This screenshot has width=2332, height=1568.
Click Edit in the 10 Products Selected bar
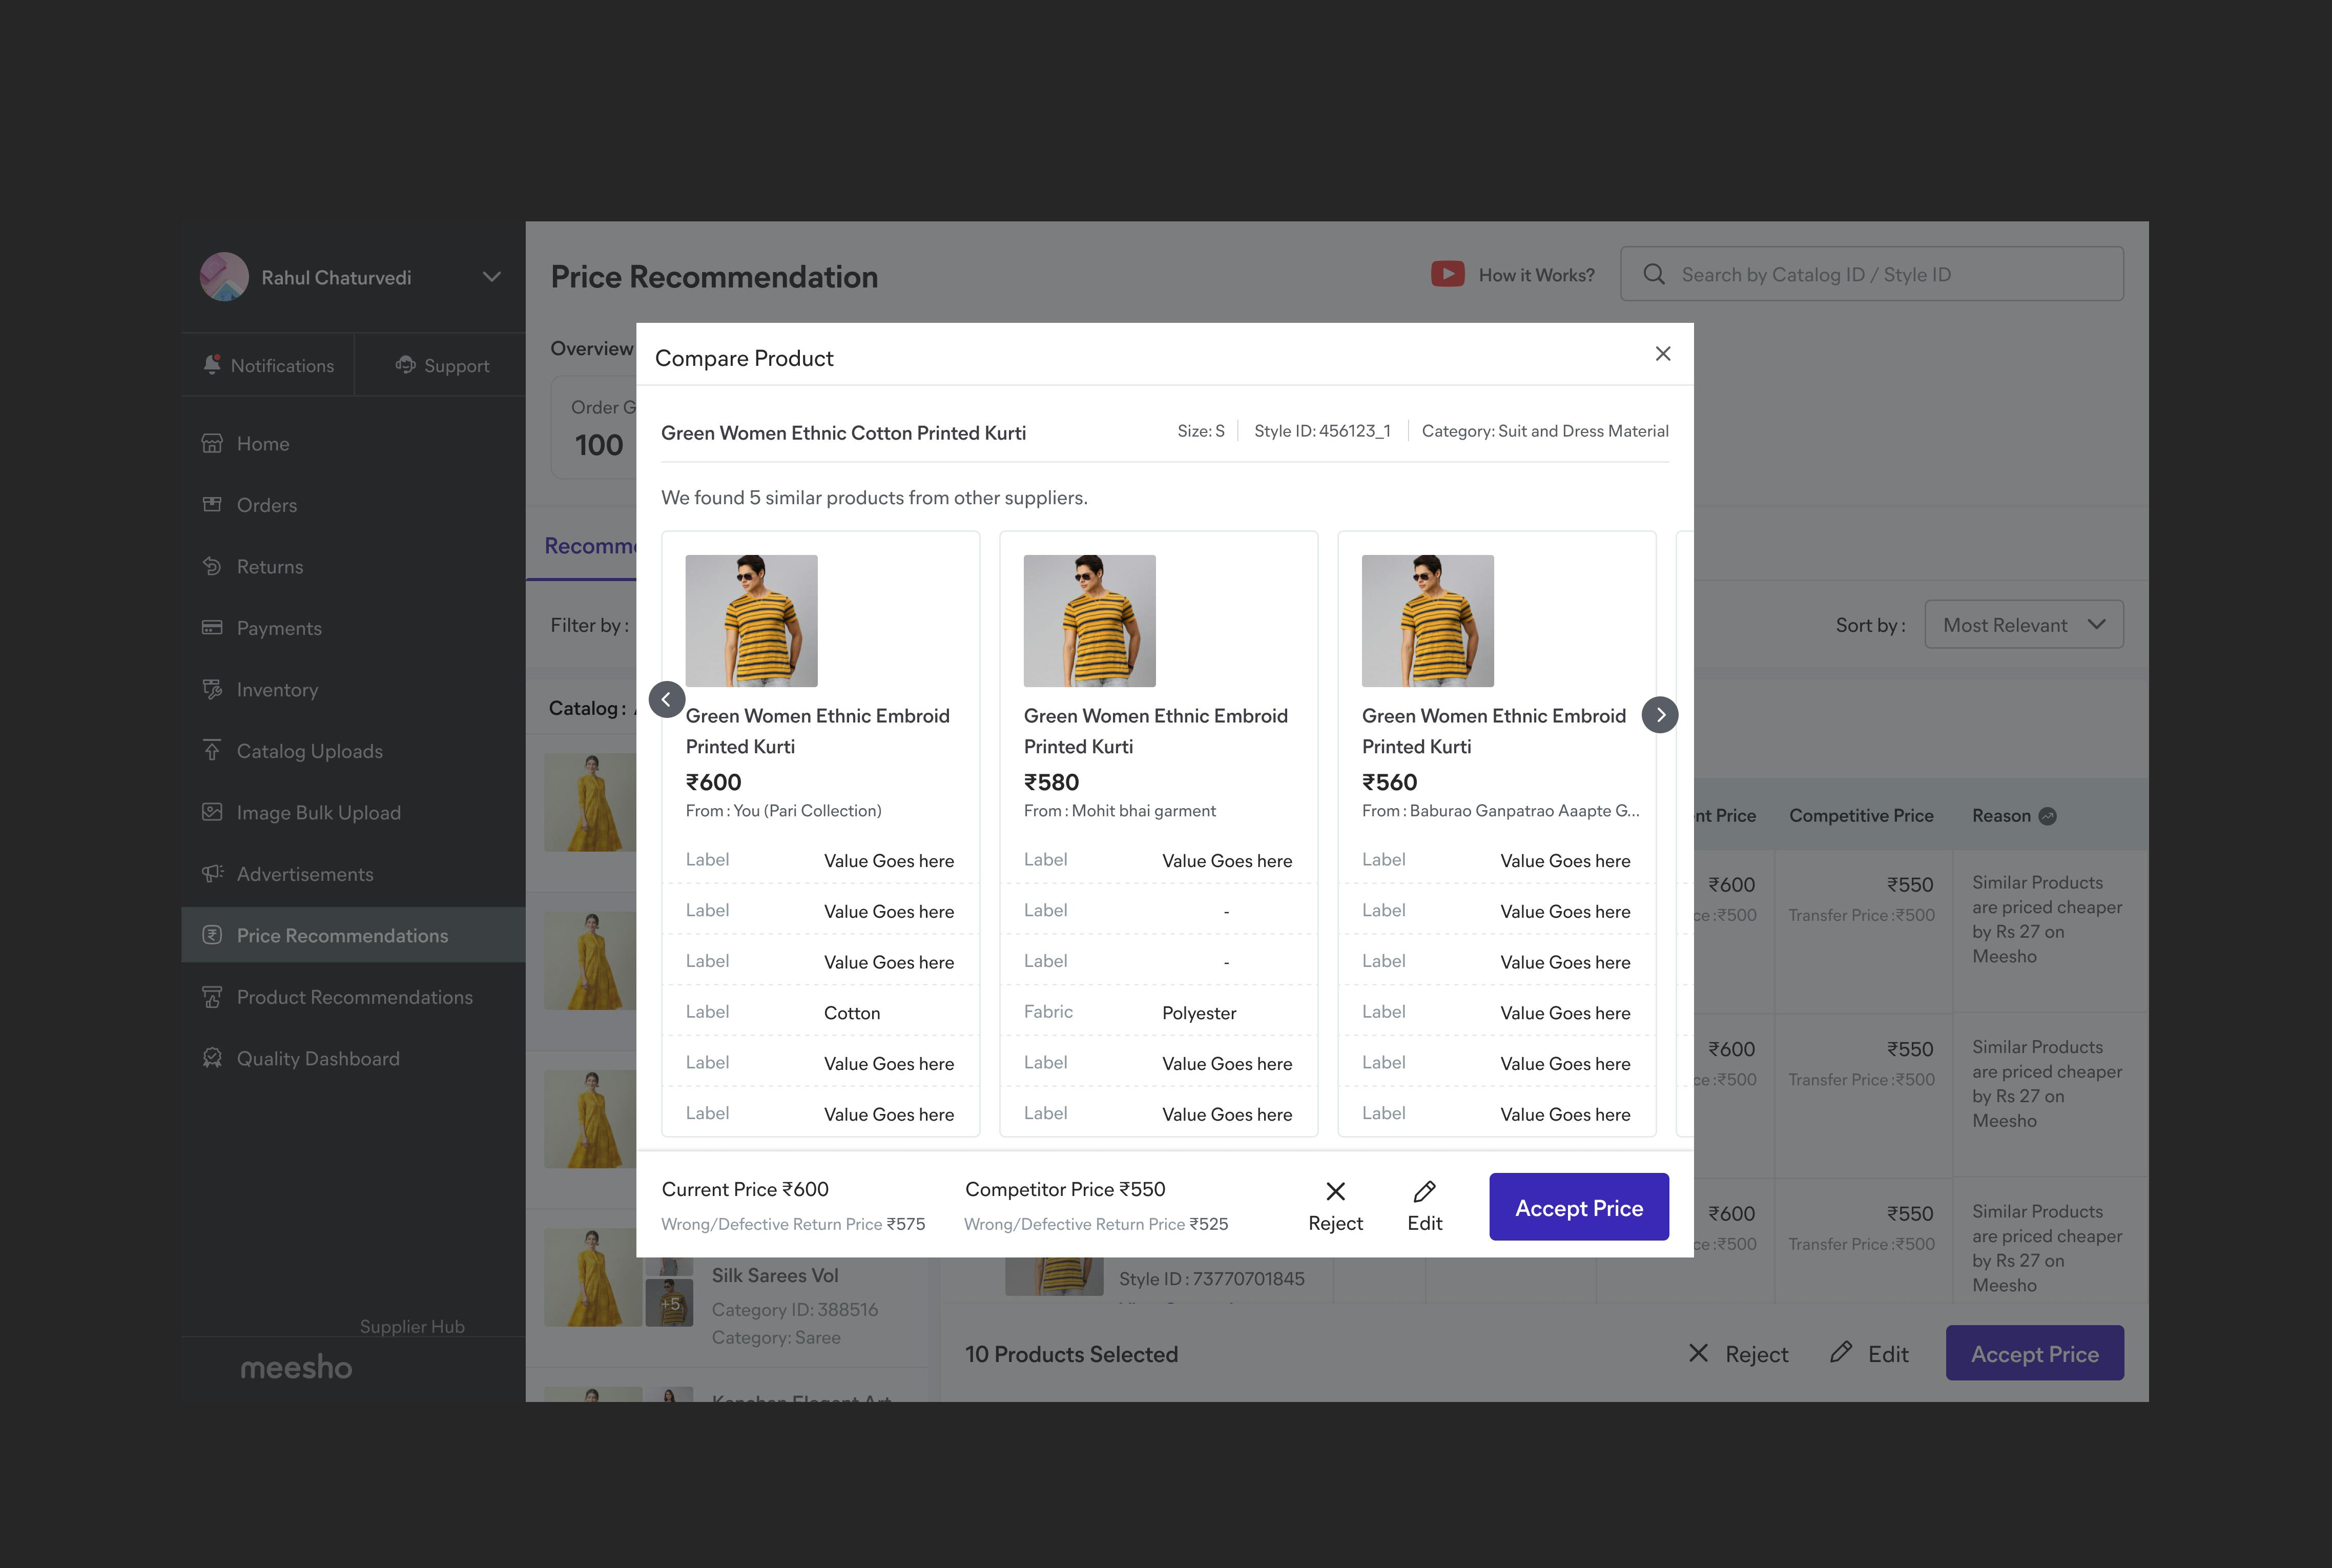click(1869, 1353)
